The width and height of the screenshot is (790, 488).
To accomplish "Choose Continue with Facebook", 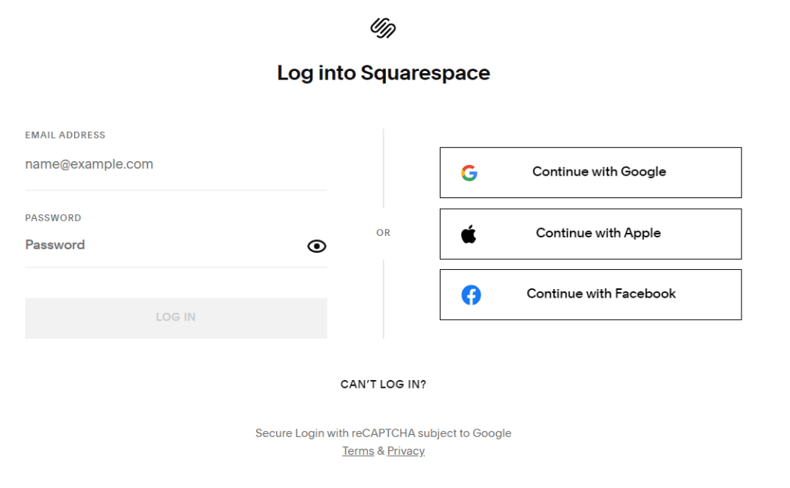I will pos(590,294).
